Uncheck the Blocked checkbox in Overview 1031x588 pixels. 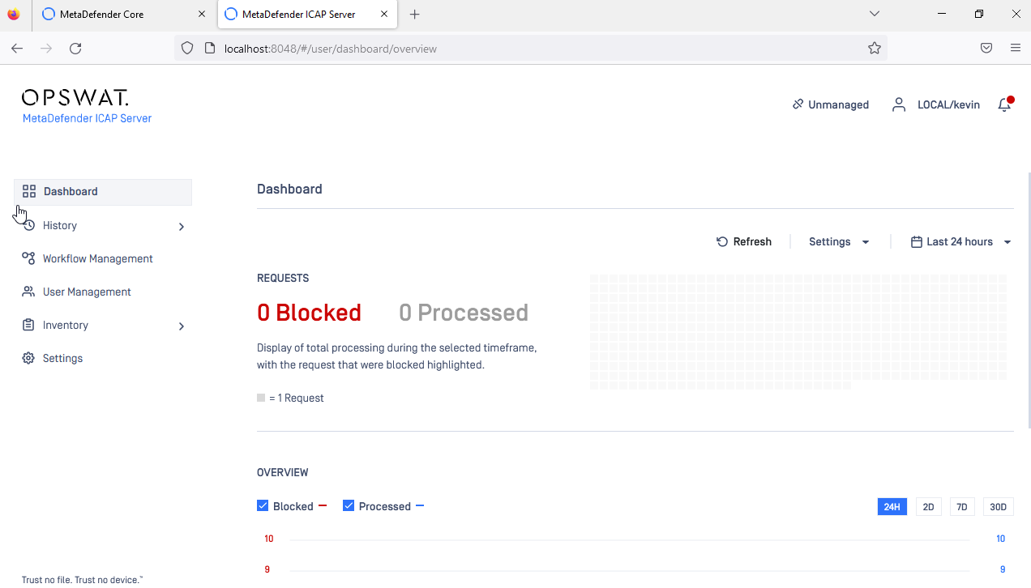263,505
